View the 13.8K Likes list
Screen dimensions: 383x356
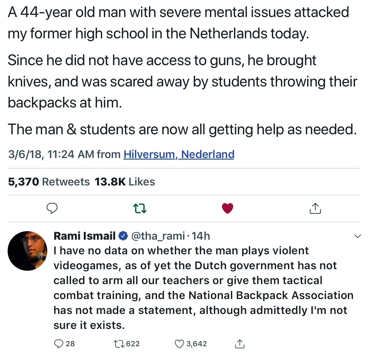point(125,182)
